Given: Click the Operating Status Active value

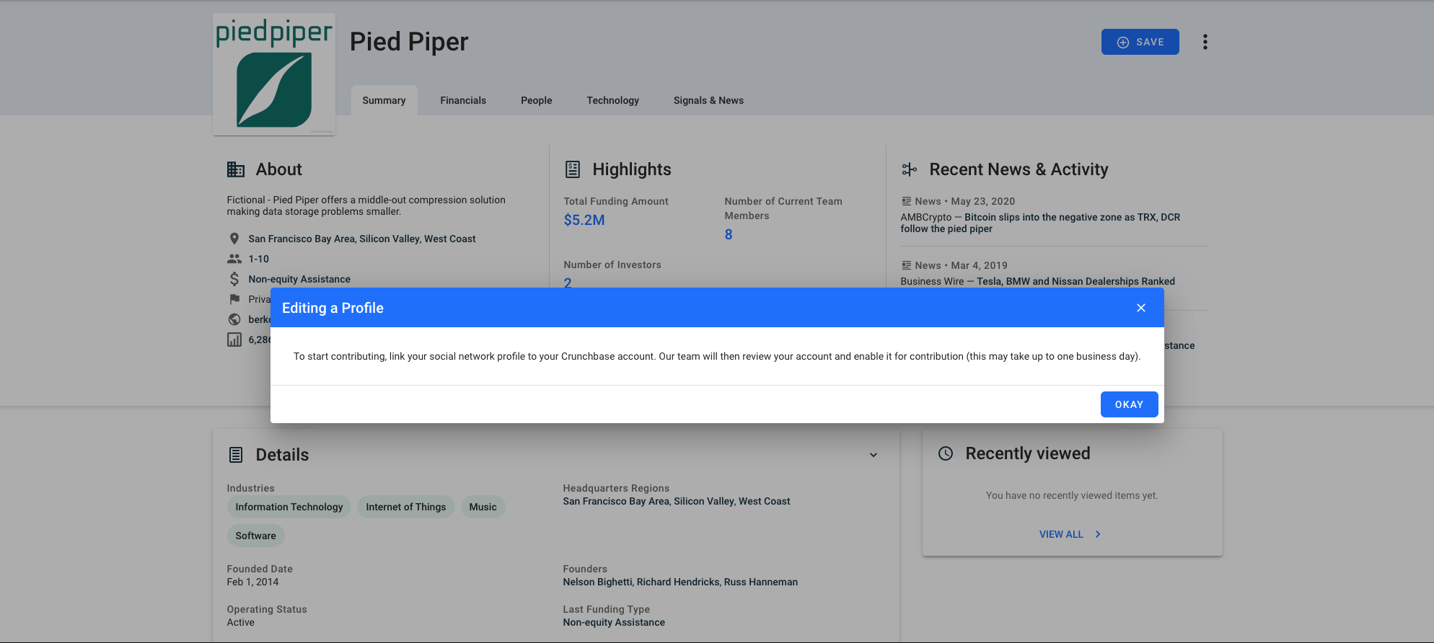Looking at the screenshot, I should [240, 622].
